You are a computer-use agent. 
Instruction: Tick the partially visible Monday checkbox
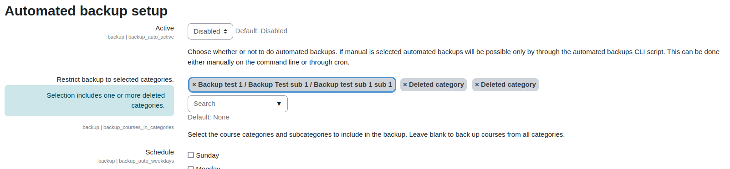pyautogui.click(x=191, y=168)
